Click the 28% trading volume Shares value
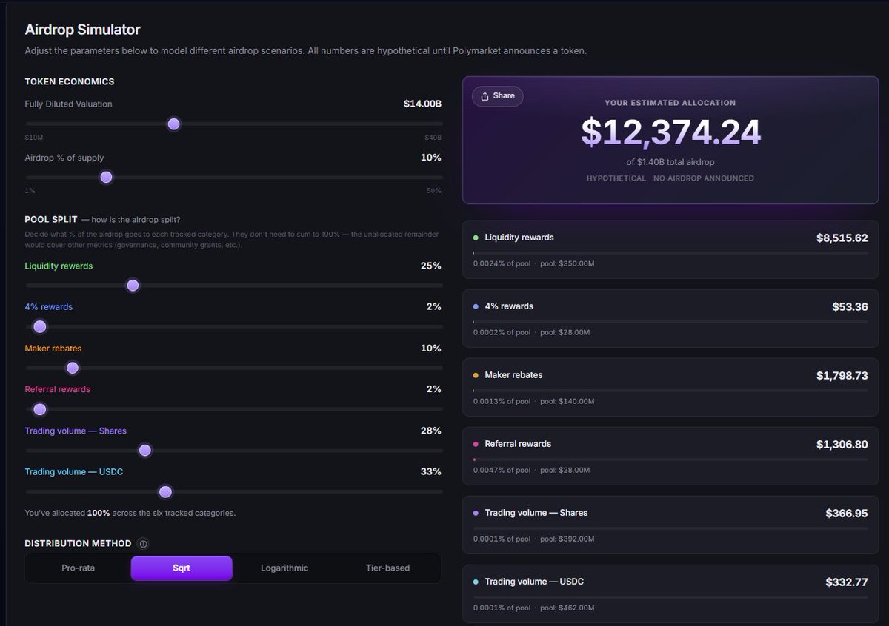This screenshot has width=889, height=626. point(430,431)
